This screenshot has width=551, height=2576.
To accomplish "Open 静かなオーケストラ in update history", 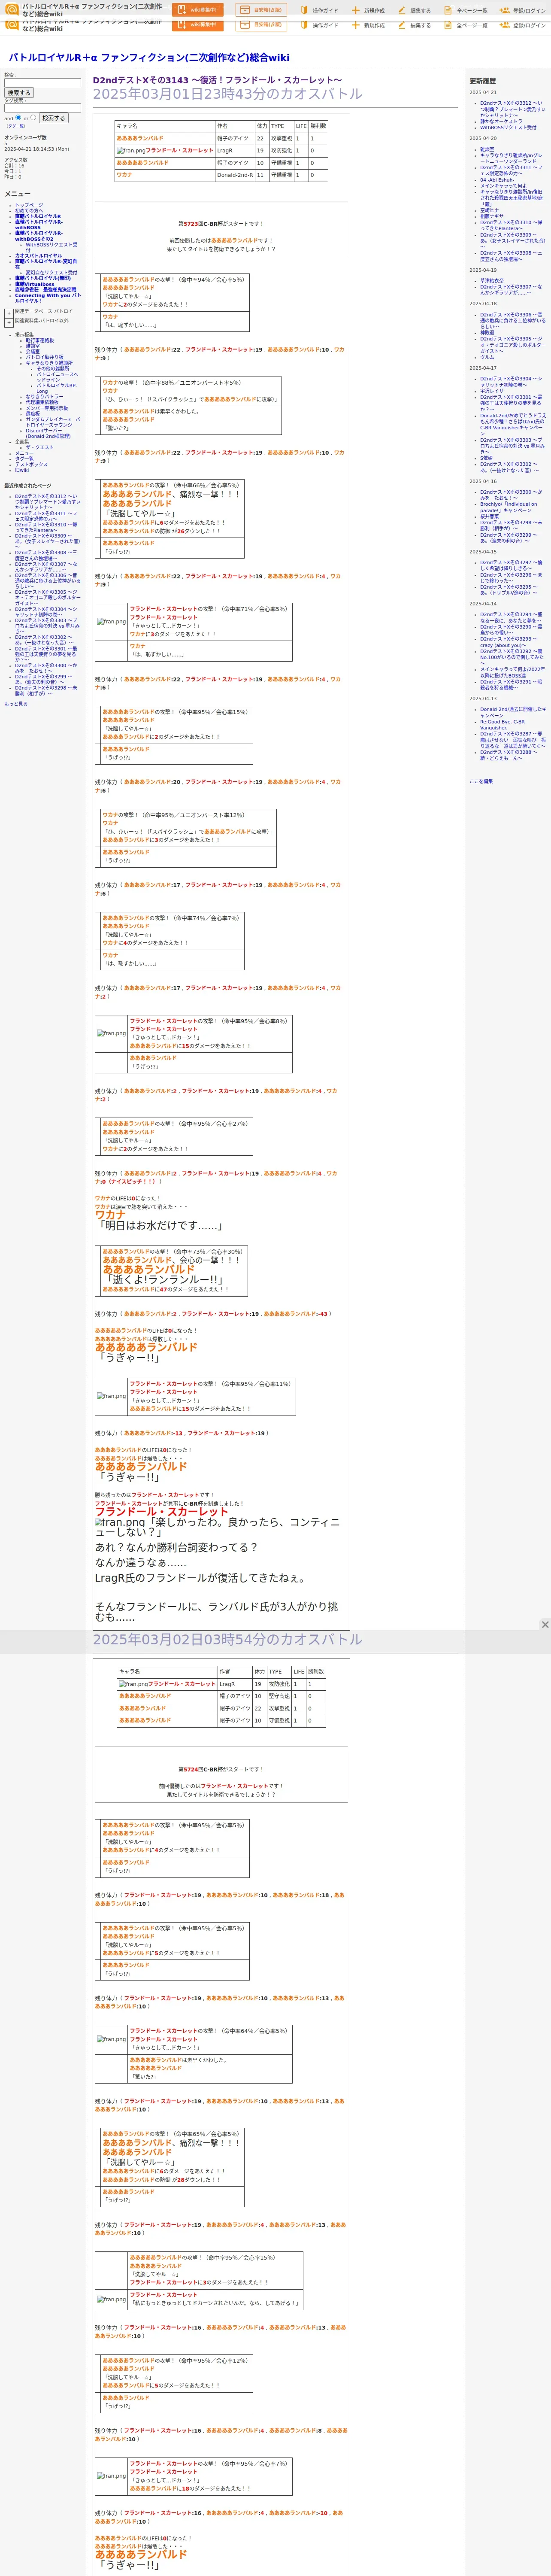I will 501,121.
